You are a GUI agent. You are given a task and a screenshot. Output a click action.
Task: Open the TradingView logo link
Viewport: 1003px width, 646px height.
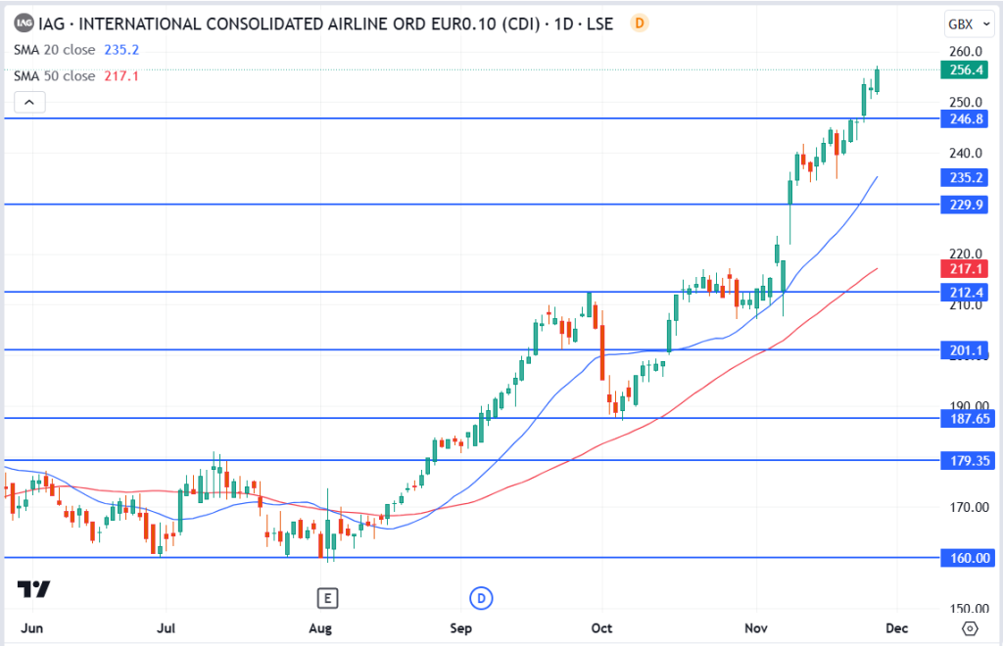[33, 588]
